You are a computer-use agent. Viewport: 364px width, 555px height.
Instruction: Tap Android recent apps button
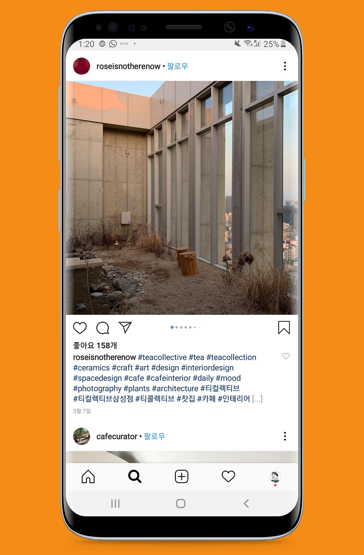(x=115, y=504)
